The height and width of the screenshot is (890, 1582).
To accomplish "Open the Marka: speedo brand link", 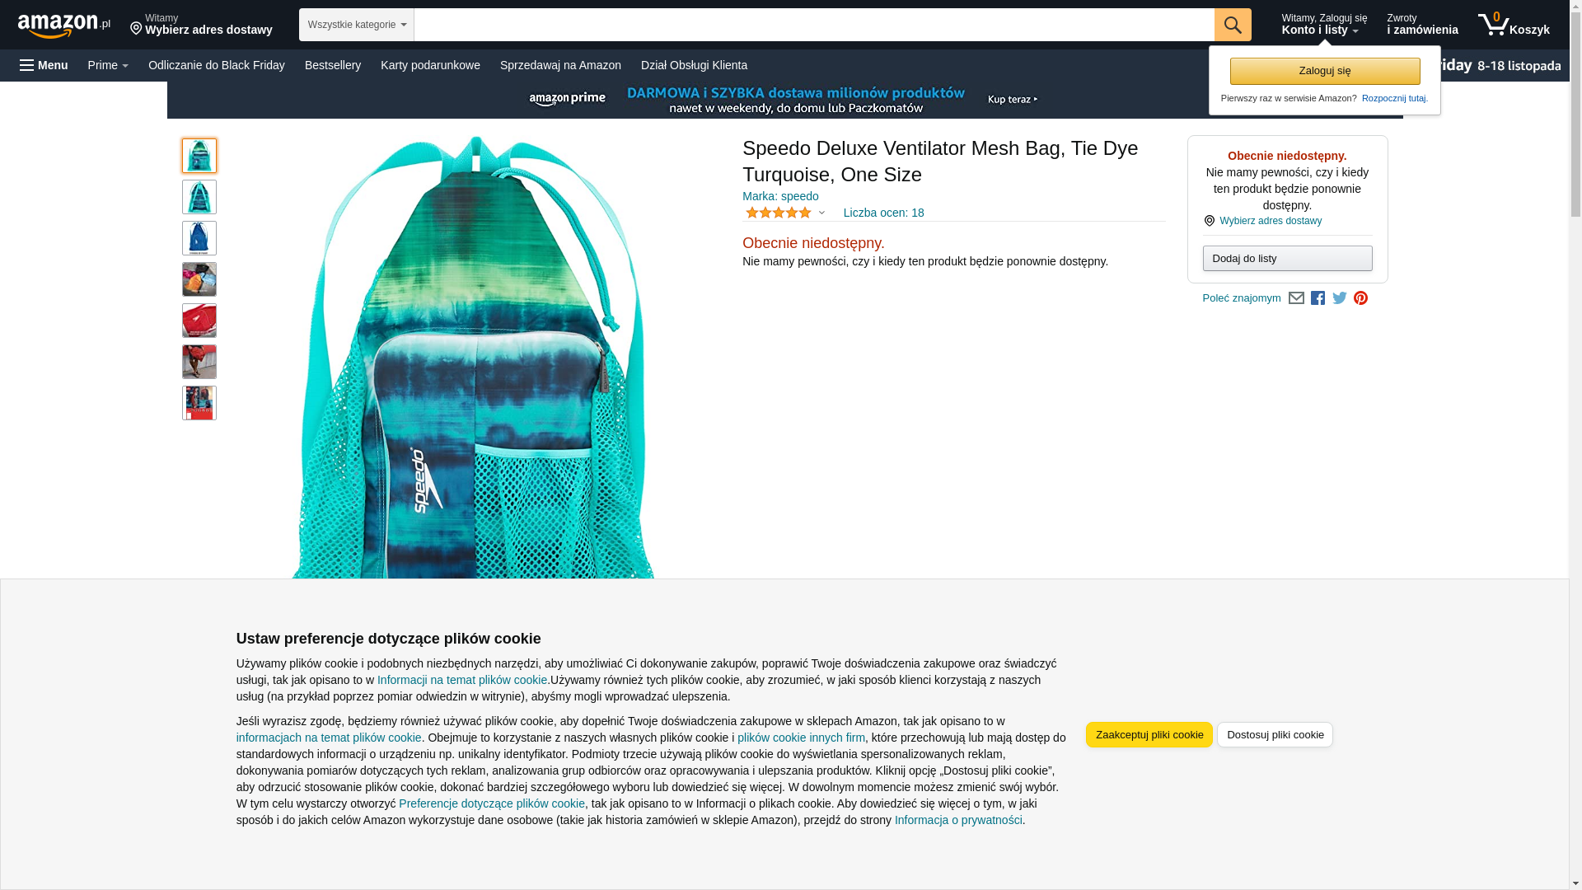I will (x=780, y=196).
